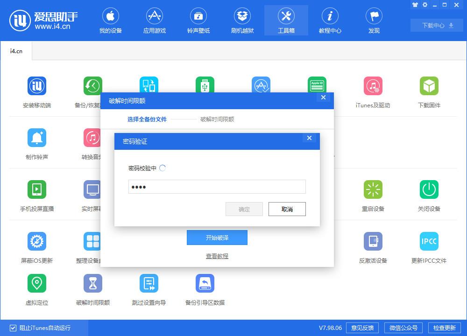
Task: Open 铃声壁纸 section
Action: pyautogui.click(x=198, y=21)
